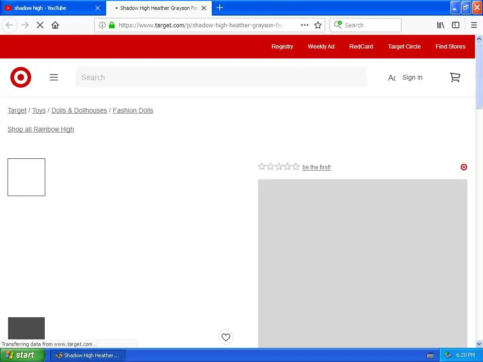The image size is (483, 362).
Task: Open a new tab with plus button
Action: tap(220, 8)
